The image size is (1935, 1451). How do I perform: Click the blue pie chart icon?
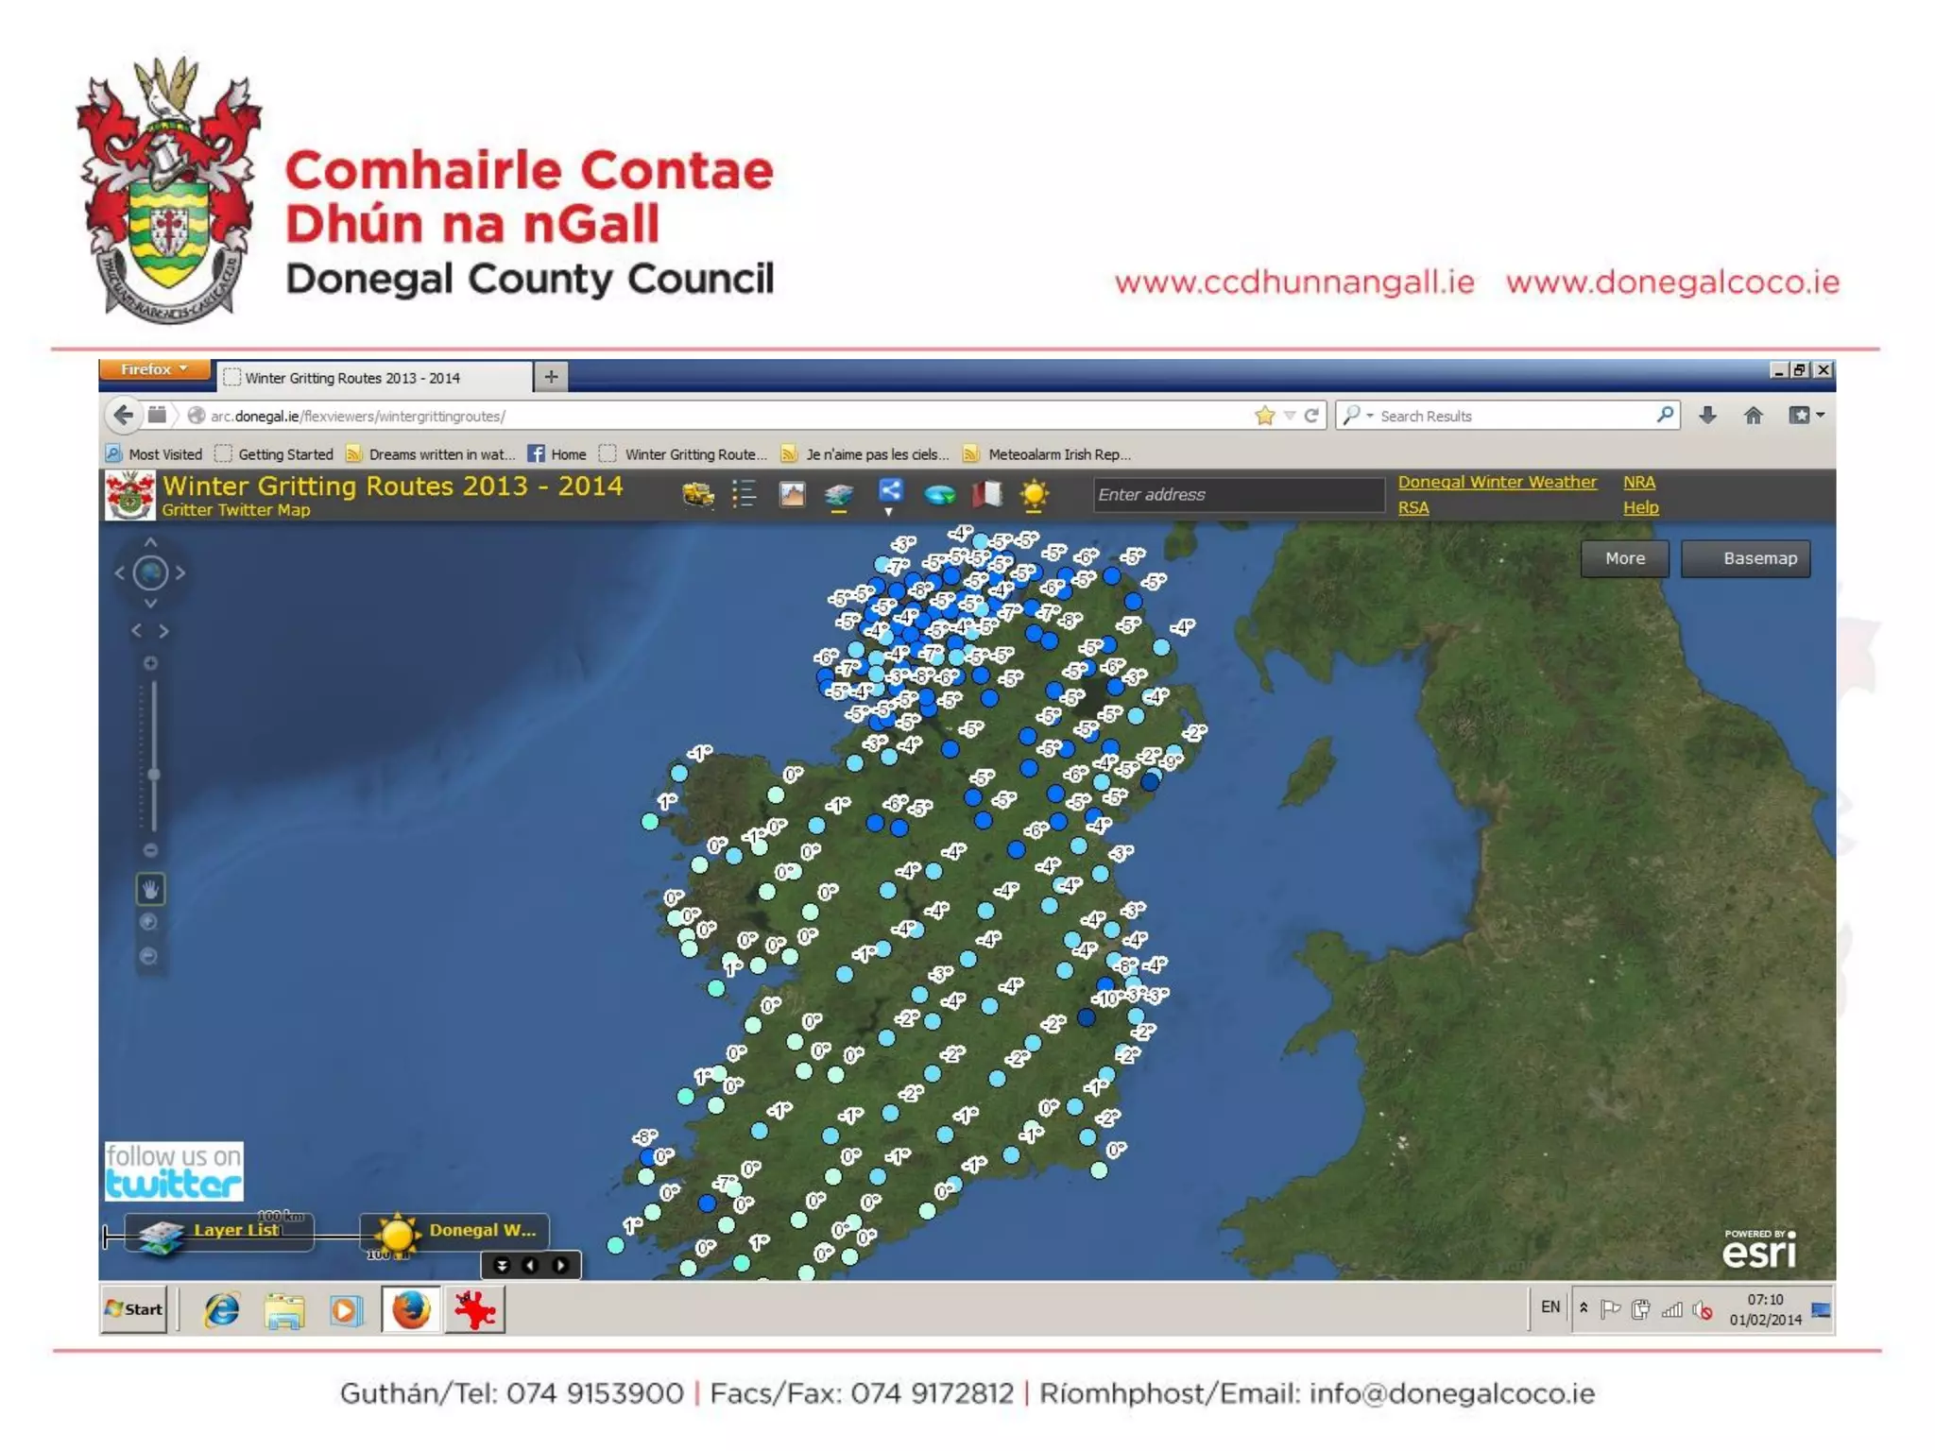click(x=939, y=494)
